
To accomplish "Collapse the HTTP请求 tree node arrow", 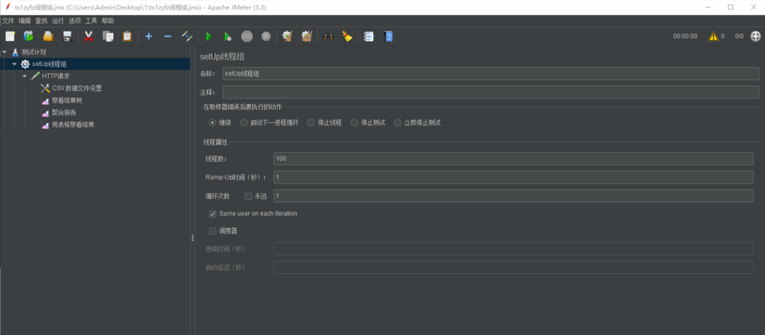I will [x=25, y=76].
